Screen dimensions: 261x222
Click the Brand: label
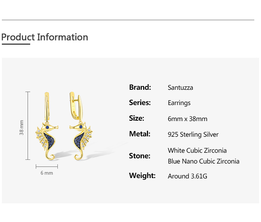[140, 87]
